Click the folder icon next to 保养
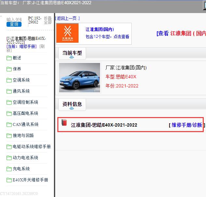This screenshot has width=206, height=197. coord(9,69)
